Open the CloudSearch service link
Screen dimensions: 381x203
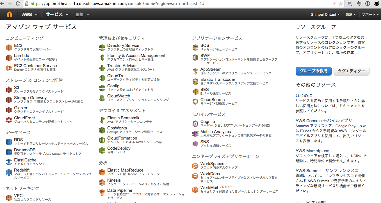click(213, 100)
